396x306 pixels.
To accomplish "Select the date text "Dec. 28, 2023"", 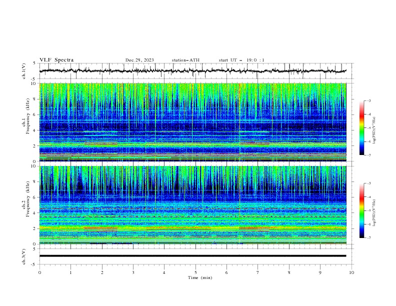I will pos(139,60).
